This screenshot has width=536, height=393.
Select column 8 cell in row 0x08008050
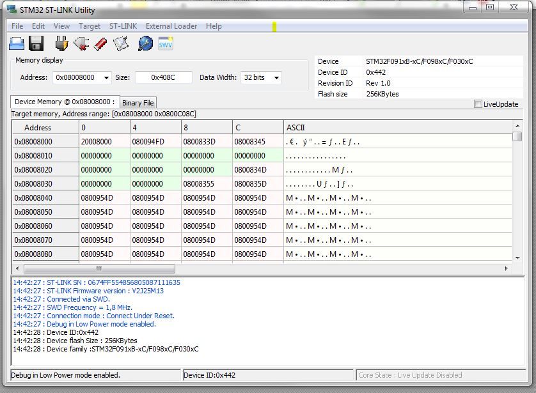[207, 212]
